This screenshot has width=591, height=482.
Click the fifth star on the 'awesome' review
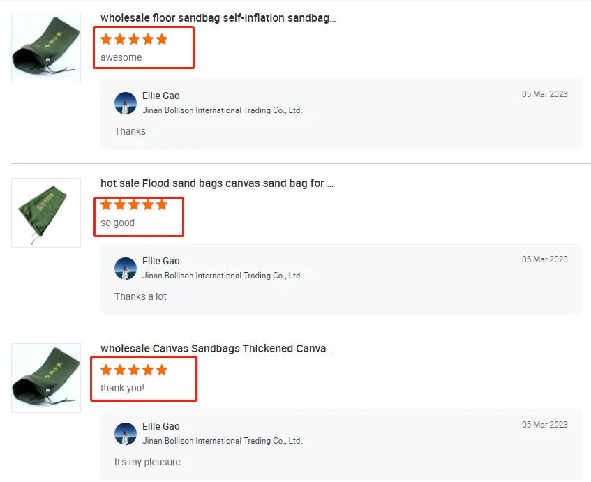(162, 39)
